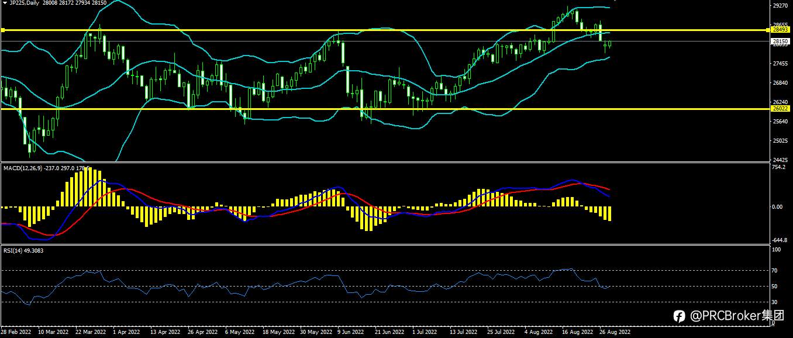Click the 27455 price scale value
Image resolution: width=793 pixels, height=338 pixels.
tap(780, 63)
